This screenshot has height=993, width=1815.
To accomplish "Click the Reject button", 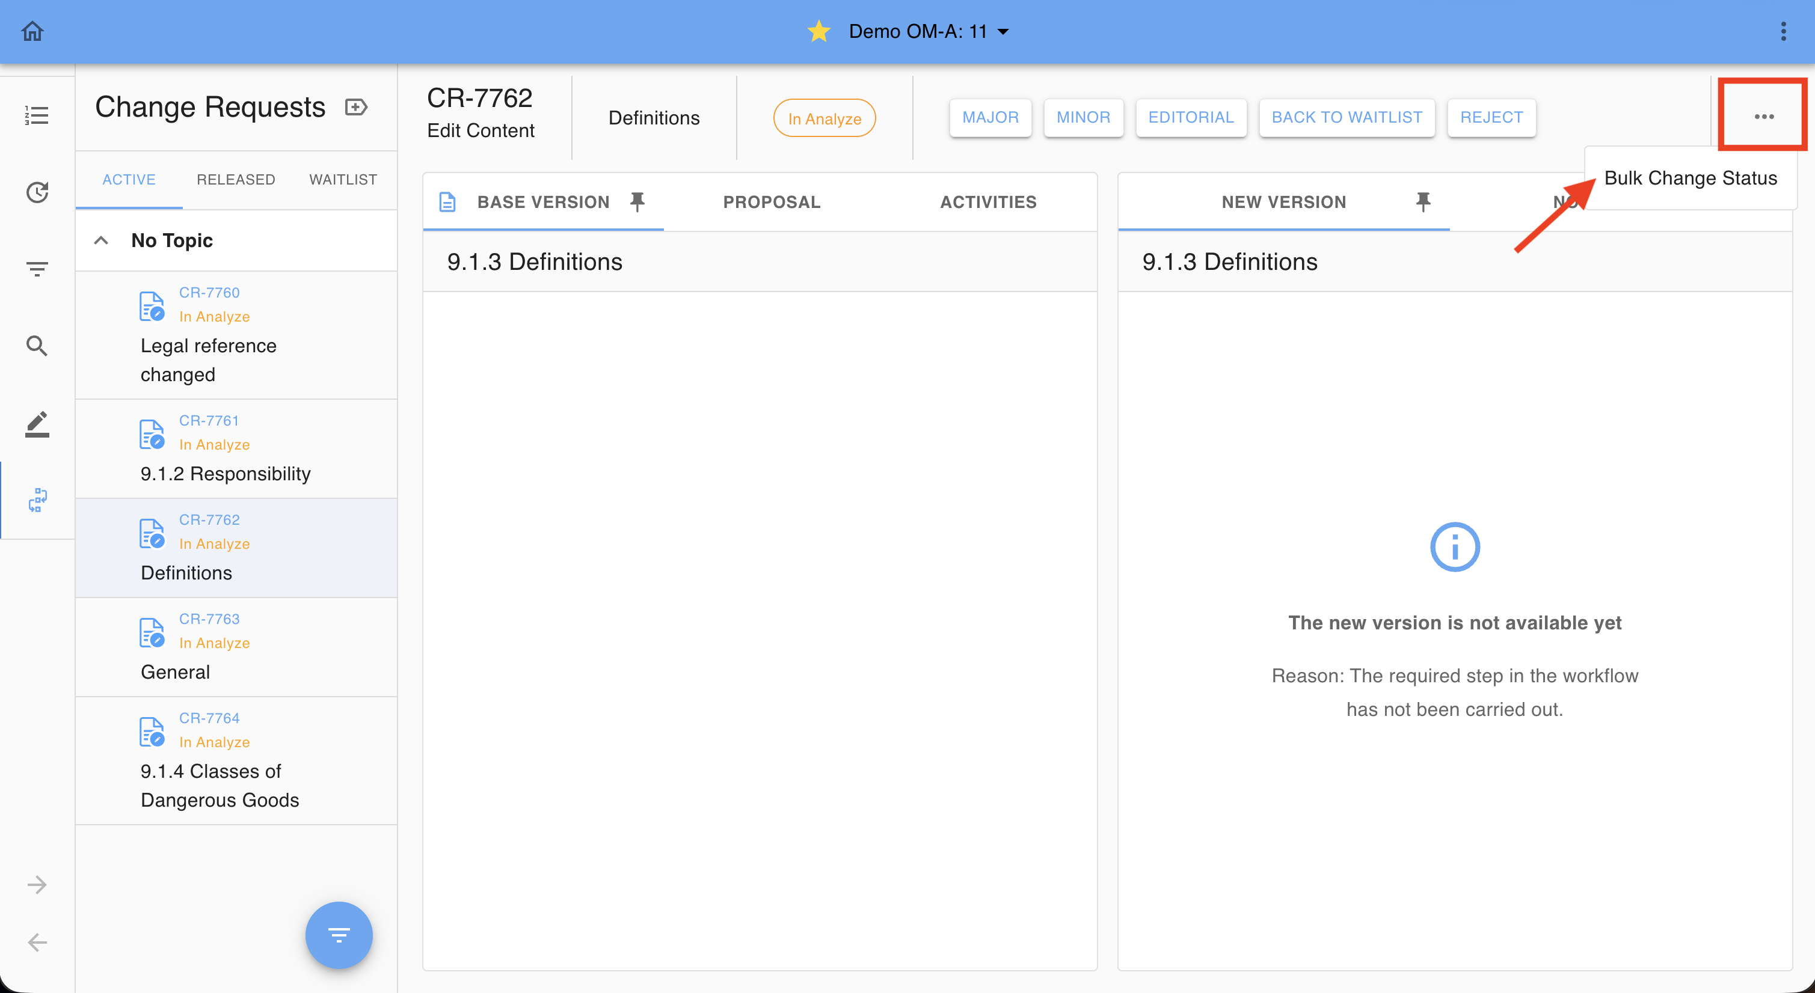I will pos(1491,118).
